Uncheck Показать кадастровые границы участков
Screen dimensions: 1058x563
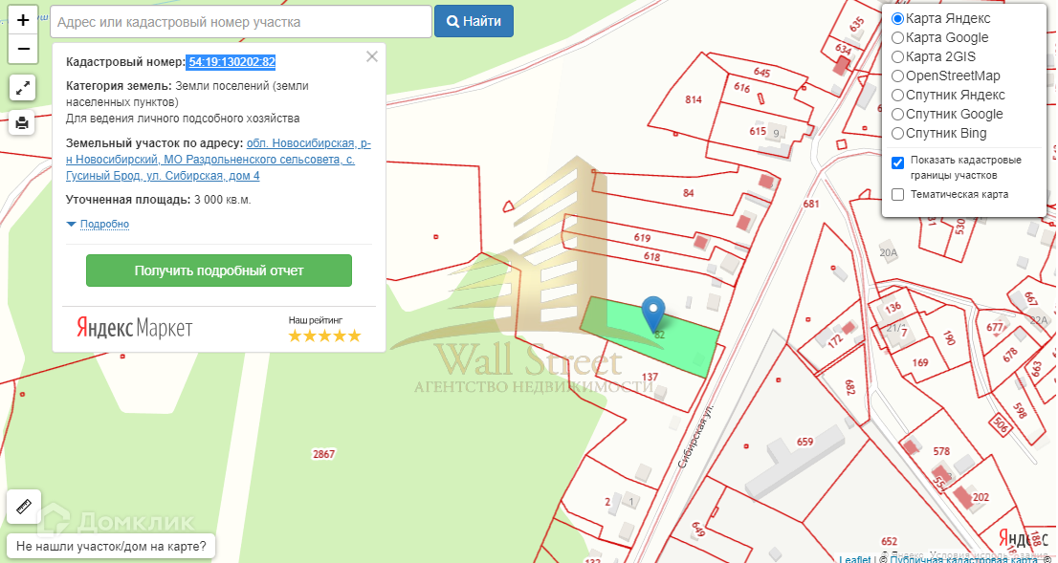(897, 163)
